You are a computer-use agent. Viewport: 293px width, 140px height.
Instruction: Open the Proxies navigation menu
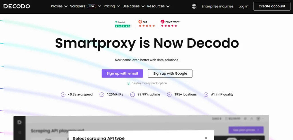click(x=57, y=6)
